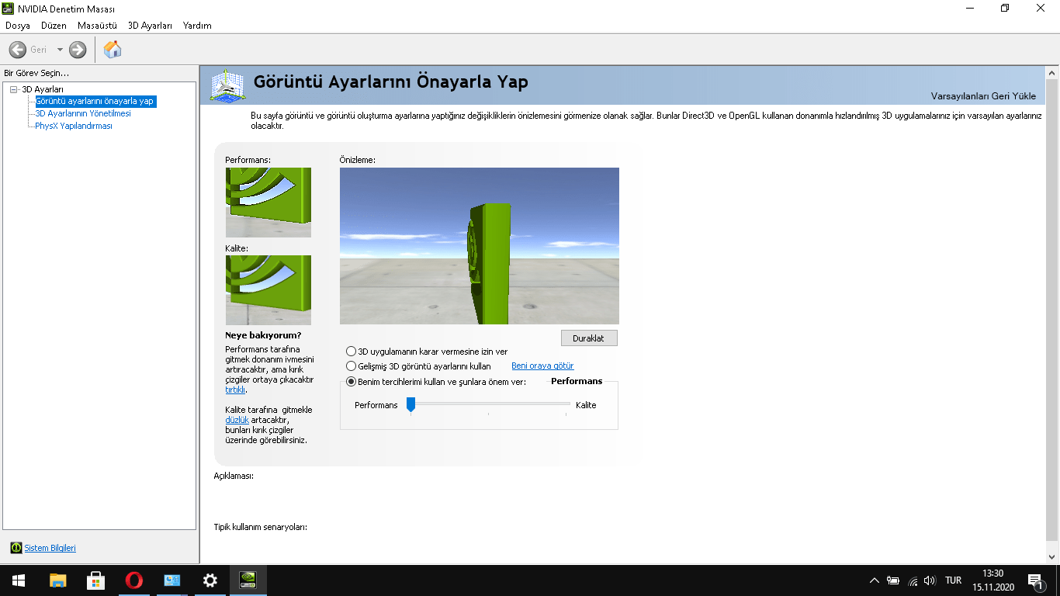Open 'PhysX Yapılandırması' in the tree

(x=74, y=126)
